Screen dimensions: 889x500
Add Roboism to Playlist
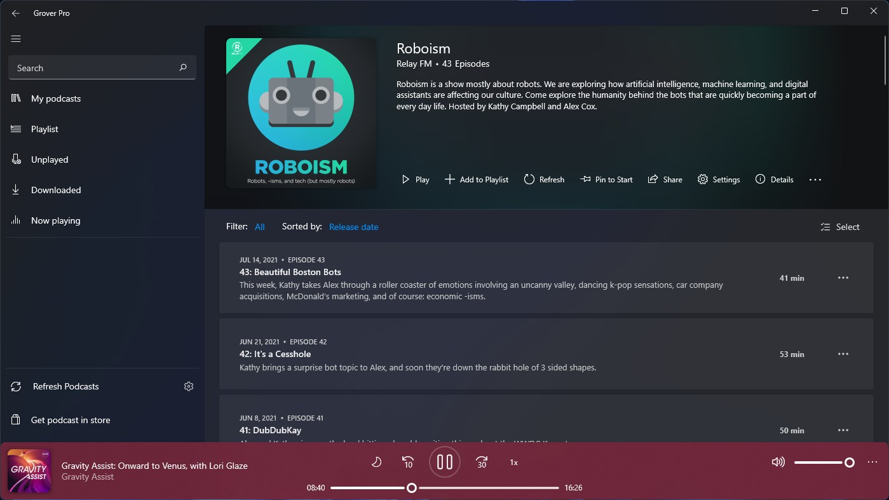point(477,179)
